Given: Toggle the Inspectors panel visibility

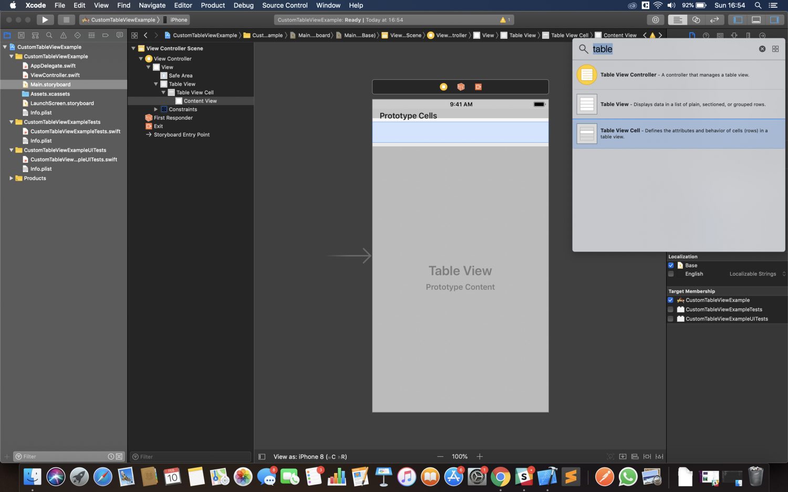Looking at the screenshot, I should click(x=774, y=20).
